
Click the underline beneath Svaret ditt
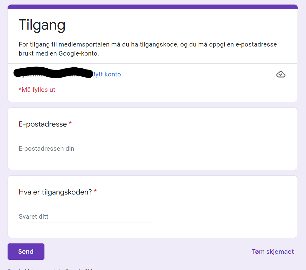pos(86,223)
